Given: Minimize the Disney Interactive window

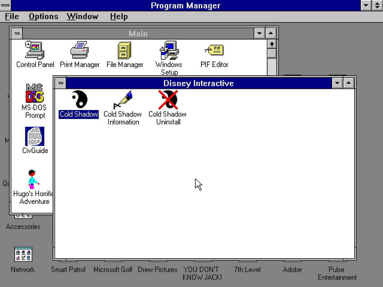Looking at the screenshot, I should [x=337, y=83].
